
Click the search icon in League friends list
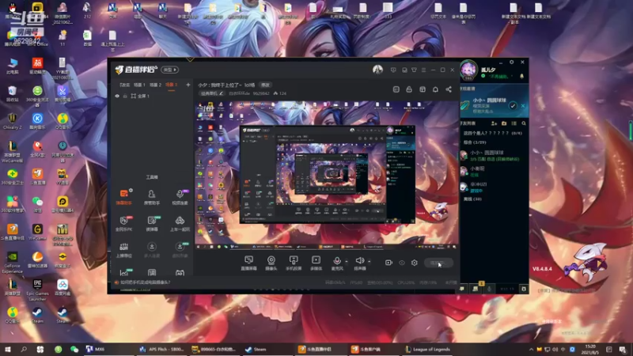(x=524, y=123)
